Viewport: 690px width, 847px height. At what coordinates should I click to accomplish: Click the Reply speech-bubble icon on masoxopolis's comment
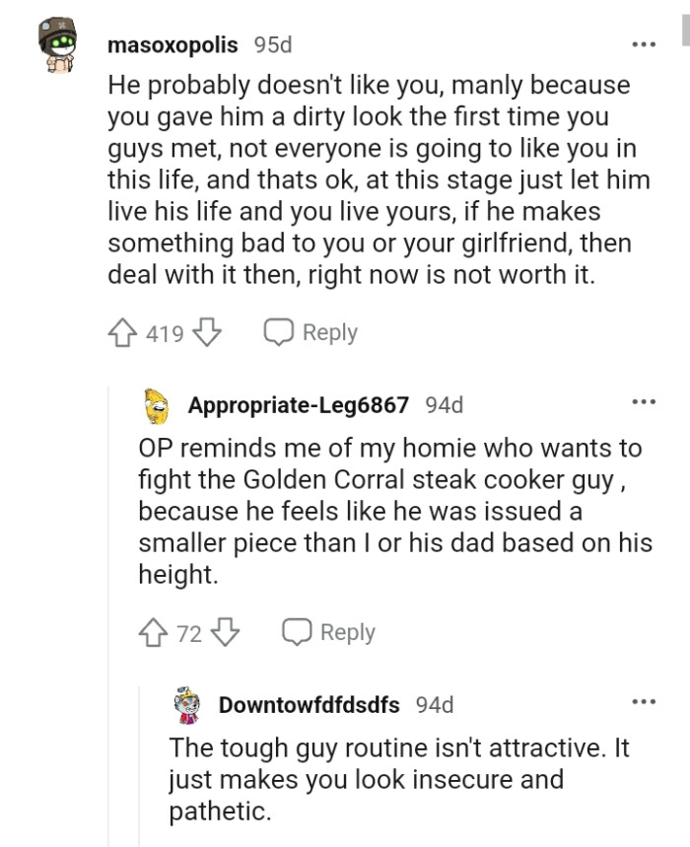276,332
